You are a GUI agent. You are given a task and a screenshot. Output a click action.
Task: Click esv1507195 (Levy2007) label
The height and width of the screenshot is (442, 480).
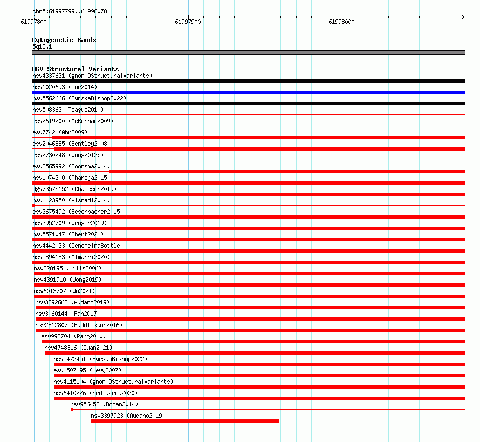87,370
